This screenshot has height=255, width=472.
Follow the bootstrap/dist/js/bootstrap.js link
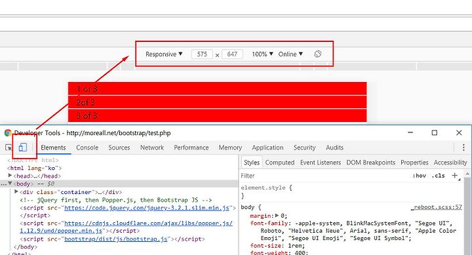[x=115, y=239]
